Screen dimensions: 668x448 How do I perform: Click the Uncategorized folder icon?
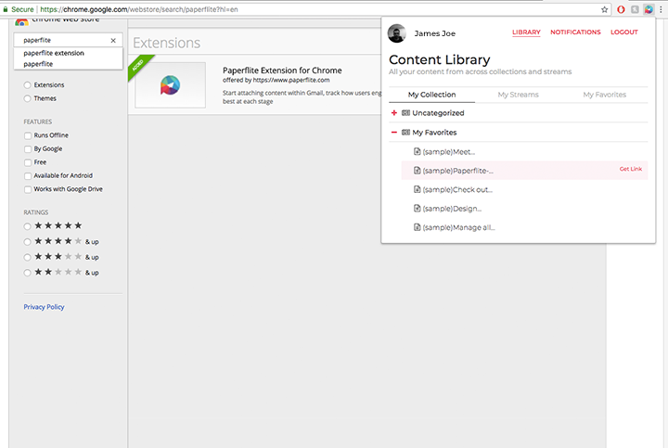tap(406, 113)
